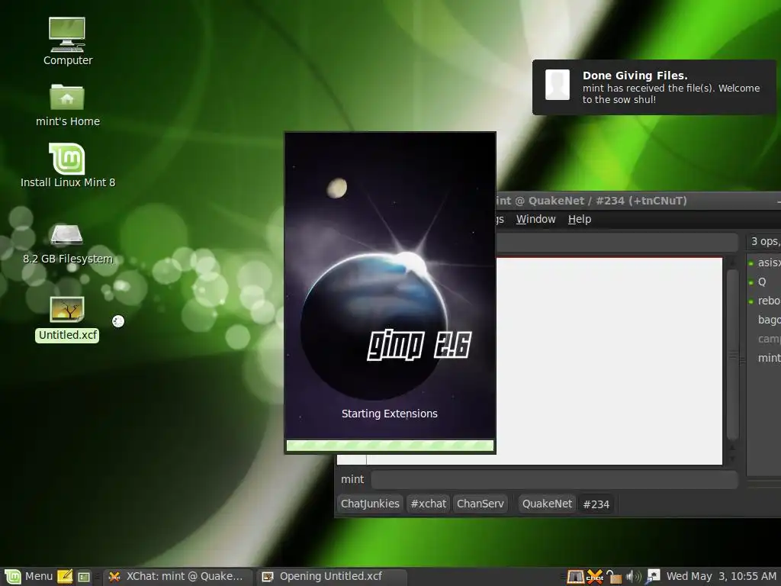Select user mint in XChat user list
The width and height of the screenshot is (781, 586).
(x=763, y=358)
